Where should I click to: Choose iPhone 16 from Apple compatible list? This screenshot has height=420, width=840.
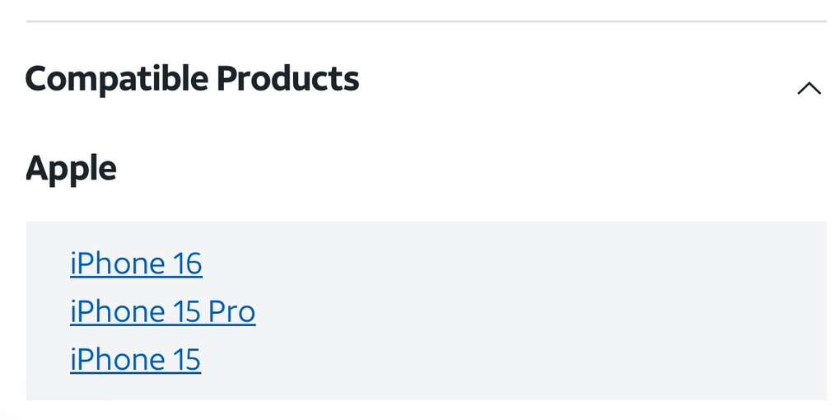[x=136, y=264]
